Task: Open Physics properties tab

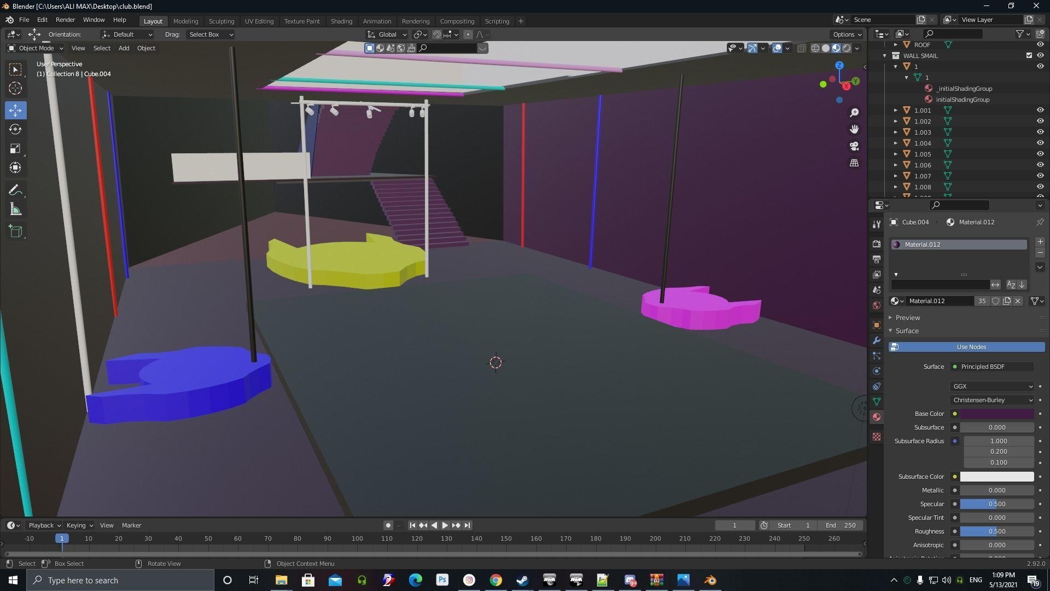Action: 877,371
